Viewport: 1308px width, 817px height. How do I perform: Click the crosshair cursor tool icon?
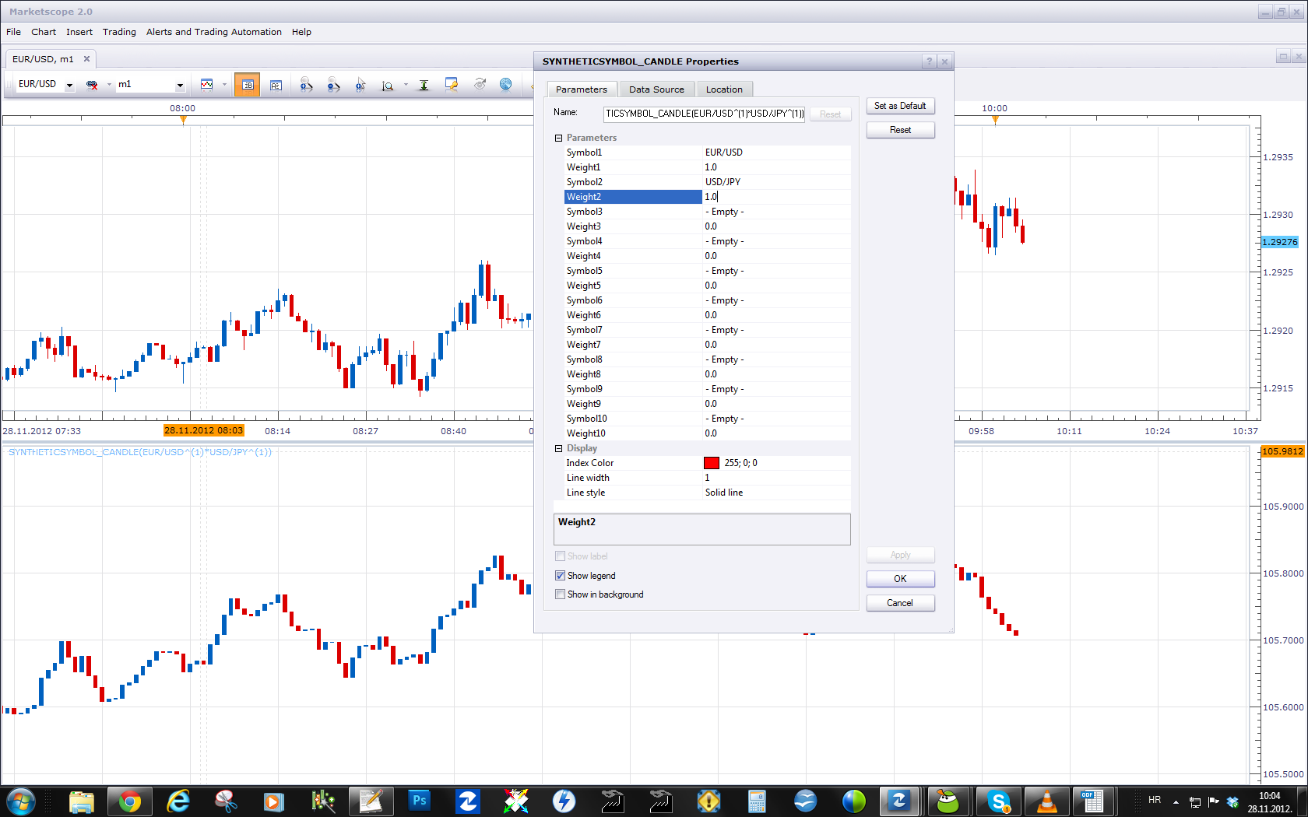(360, 85)
